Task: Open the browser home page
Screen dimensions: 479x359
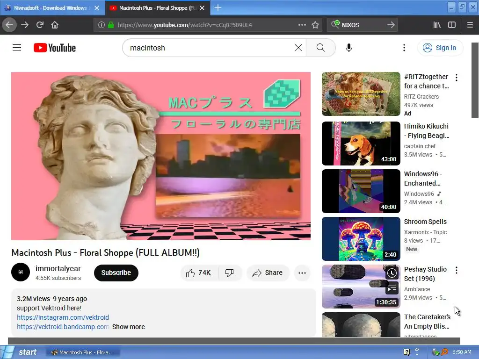Action: click(x=55, y=25)
